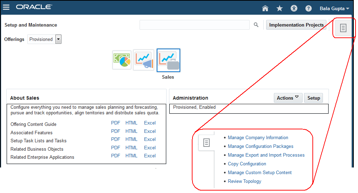This screenshot has width=358, height=193.
Task: Go to Home via house icon
Action: point(265,8)
